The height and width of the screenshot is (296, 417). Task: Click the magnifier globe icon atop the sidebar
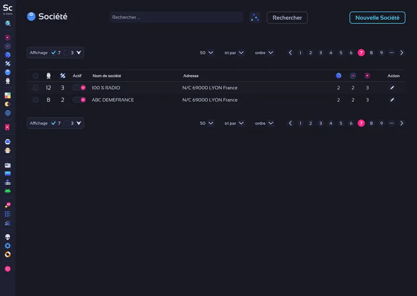8,23
